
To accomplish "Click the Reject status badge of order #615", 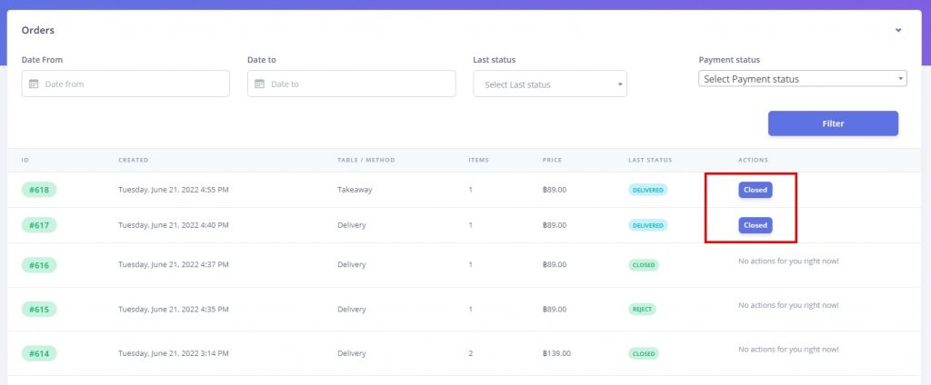I will point(642,309).
